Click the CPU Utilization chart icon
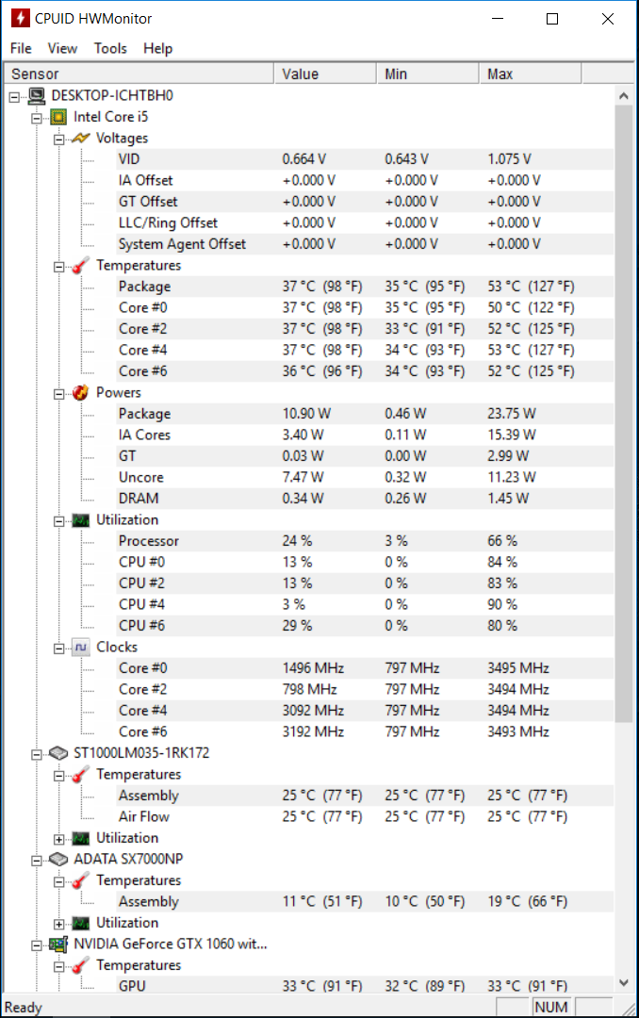This screenshot has height=1018, width=639. pyautogui.click(x=80, y=520)
